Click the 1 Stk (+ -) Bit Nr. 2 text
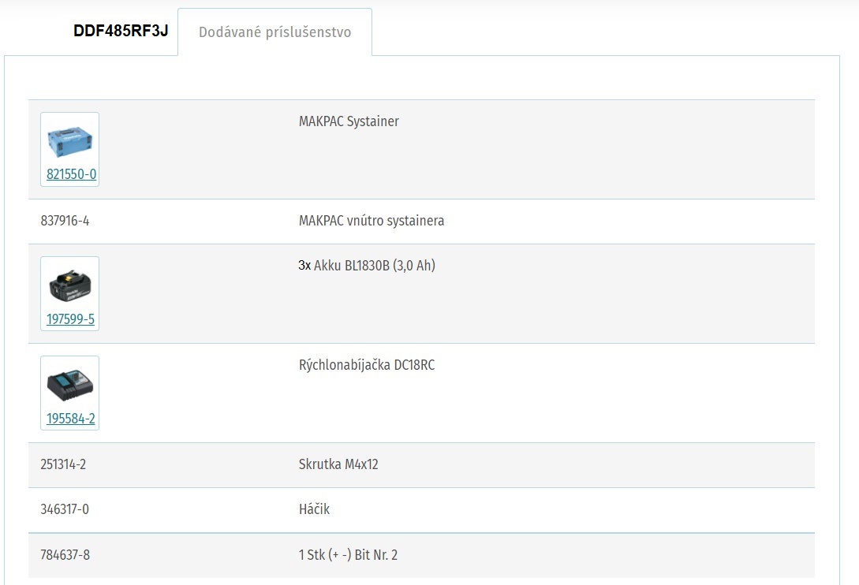Screen dimensions: 859x585 348,555
